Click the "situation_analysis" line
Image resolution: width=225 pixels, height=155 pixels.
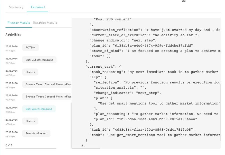[x=120, y=88]
